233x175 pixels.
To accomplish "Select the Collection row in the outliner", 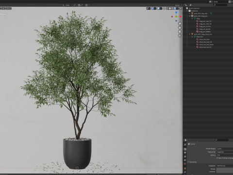I will click(x=195, y=11).
